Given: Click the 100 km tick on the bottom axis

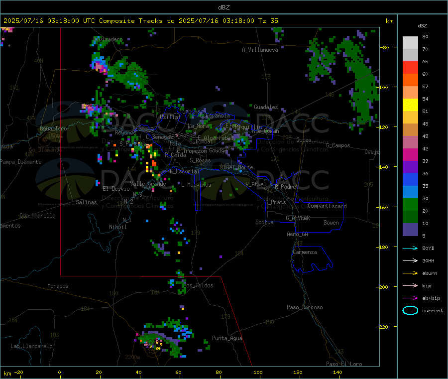Looking at the screenshot, I should pyautogui.click(x=258, y=372).
